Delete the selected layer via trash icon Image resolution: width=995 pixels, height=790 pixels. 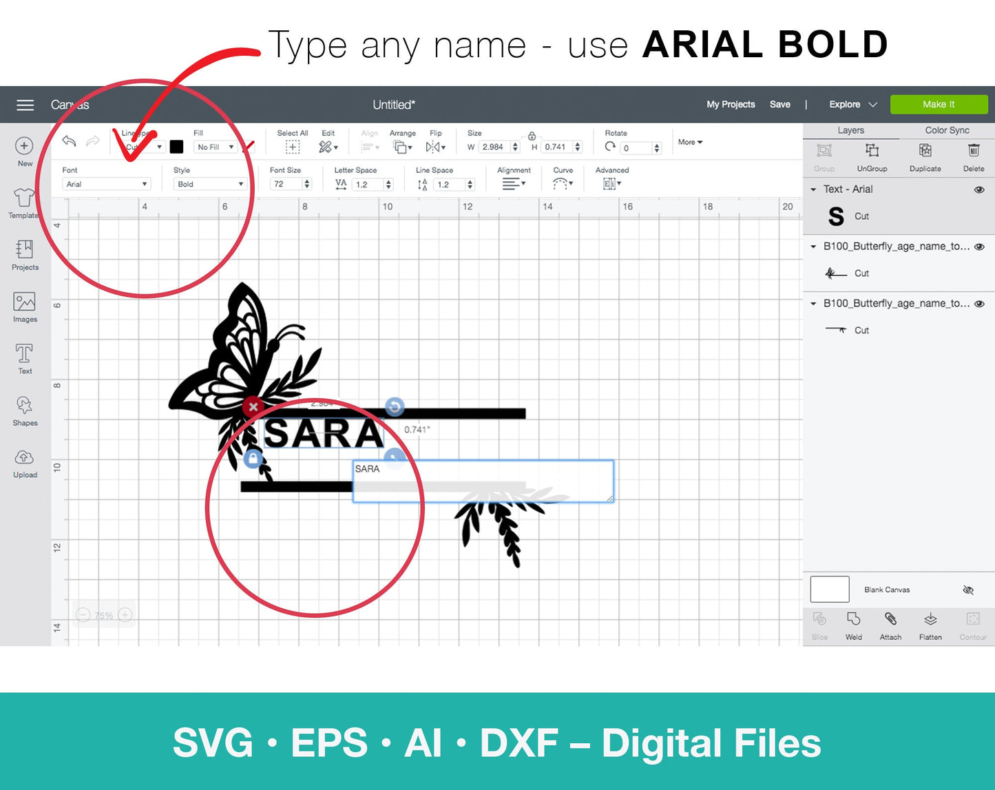pos(973,156)
